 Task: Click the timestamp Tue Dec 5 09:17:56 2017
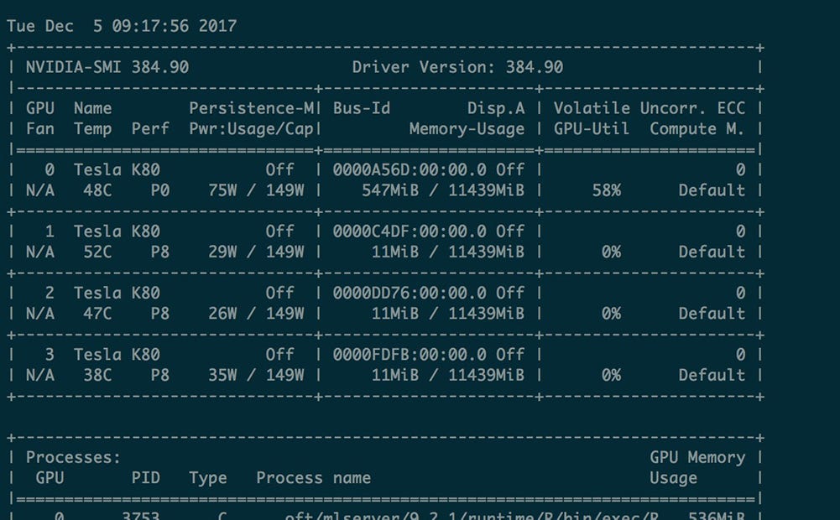122,26
